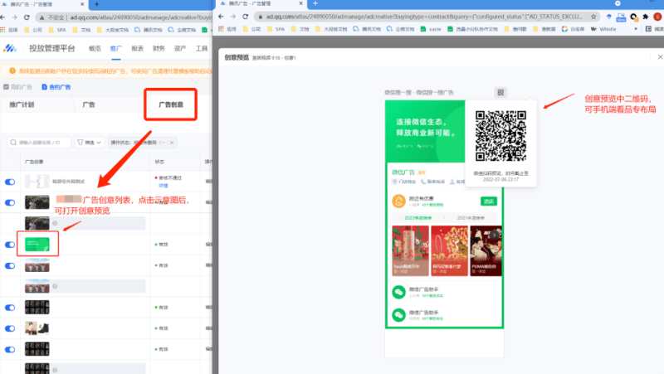
Task: Open the 报表 nav item
Action: 137,49
